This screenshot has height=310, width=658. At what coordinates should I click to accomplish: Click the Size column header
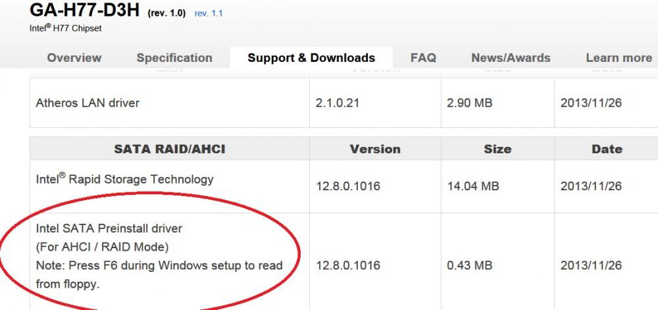(x=497, y=149)
